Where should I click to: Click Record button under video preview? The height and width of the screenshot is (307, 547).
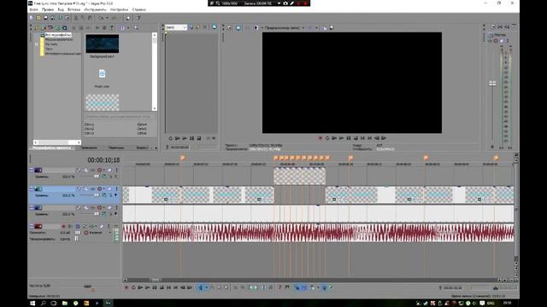[321, 138]
